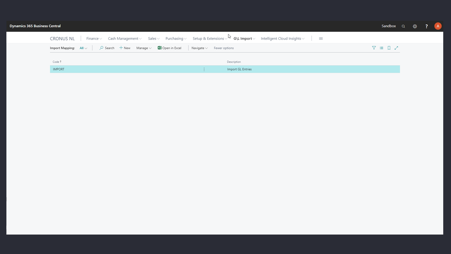The height and width of the screenshot is (254, 451).
Task: Click the Dynamics 365 Business Central title
Action: click(x=35, y=26)
